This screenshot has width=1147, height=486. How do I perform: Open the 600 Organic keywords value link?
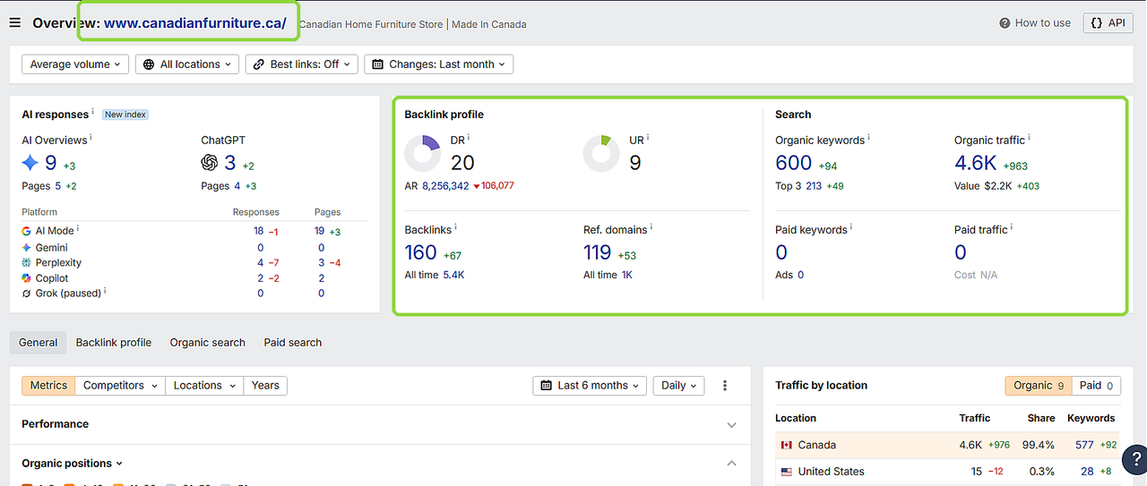pyautogui.click(x=794, y=163)
